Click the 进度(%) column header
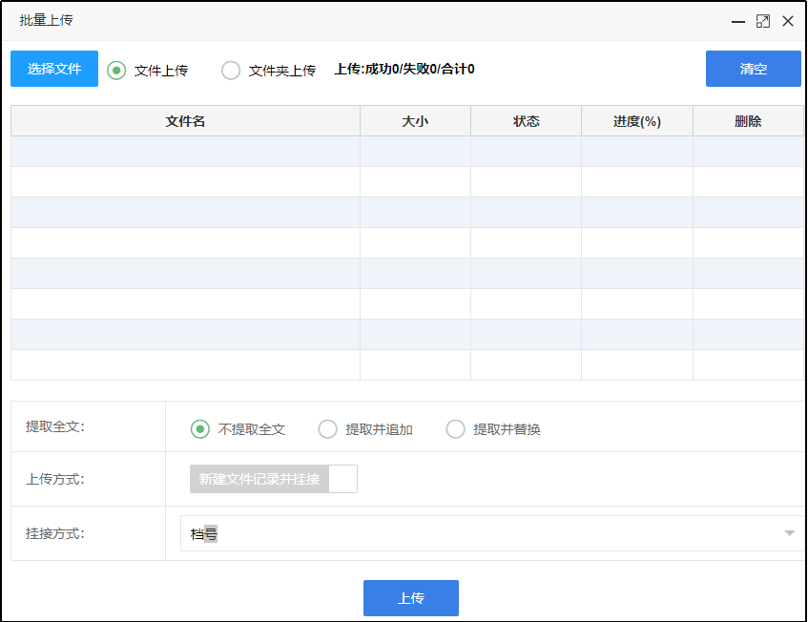 tap(636, 121)
